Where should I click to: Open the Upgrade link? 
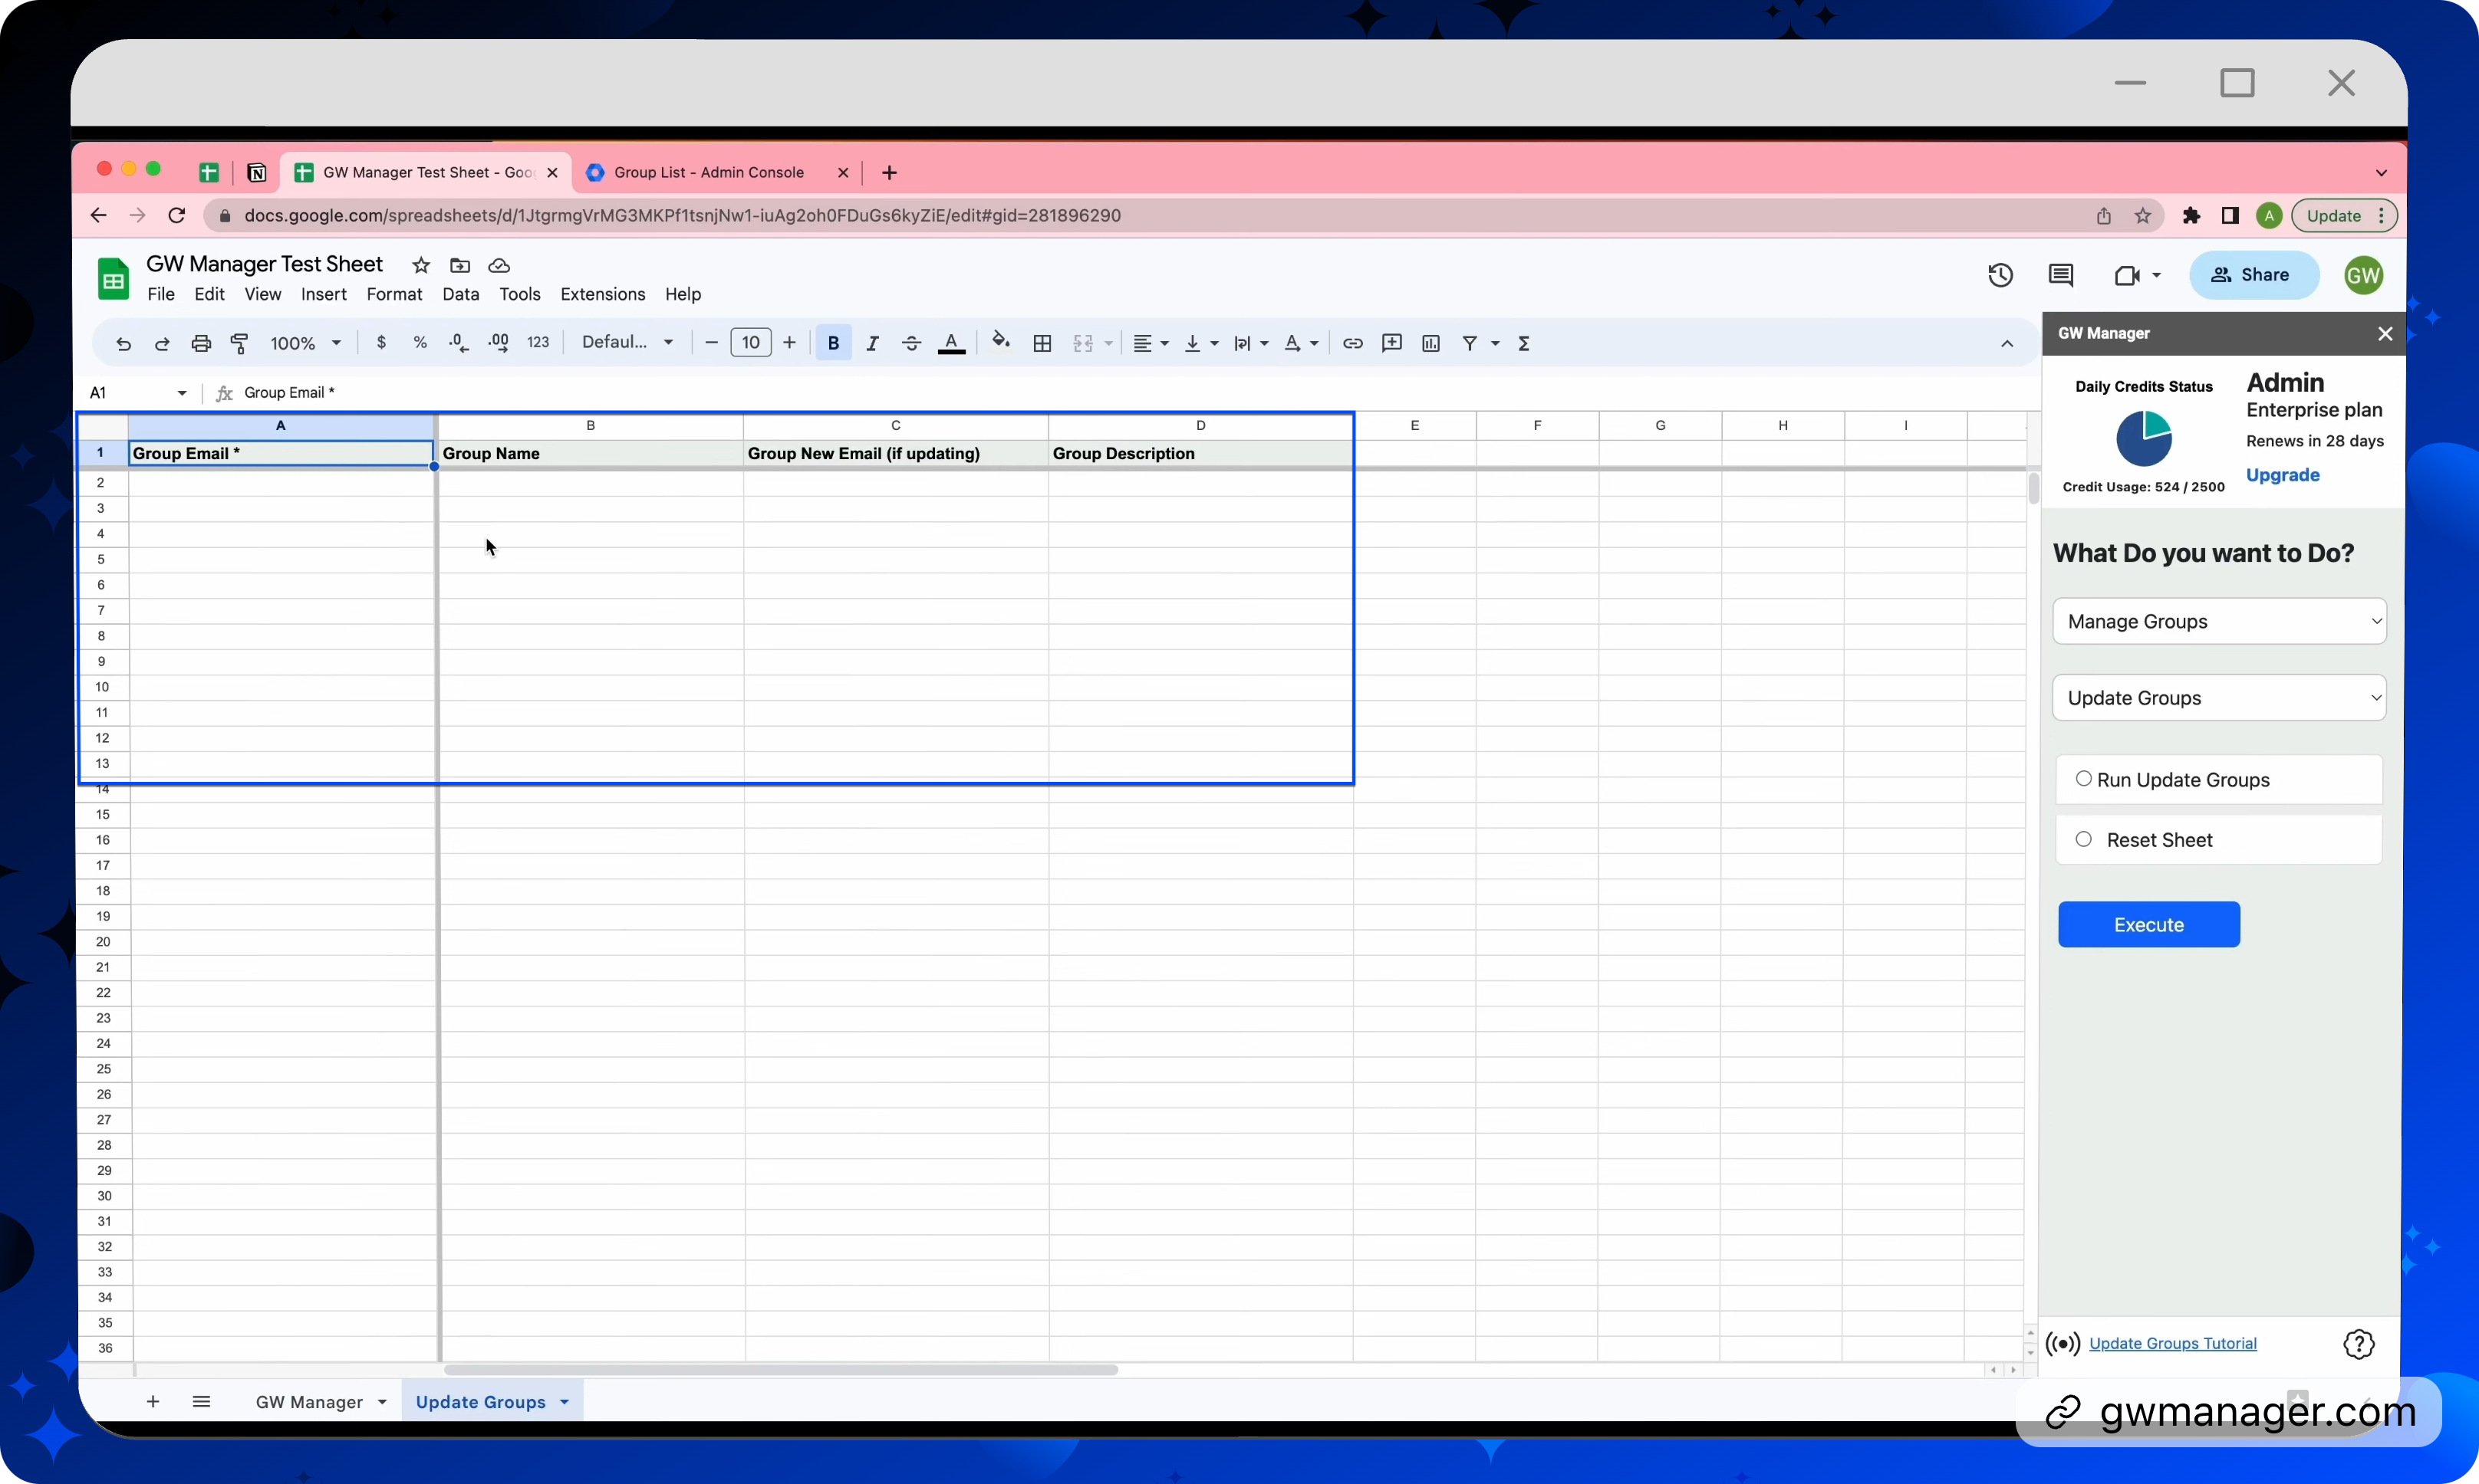pos(2282,475)
